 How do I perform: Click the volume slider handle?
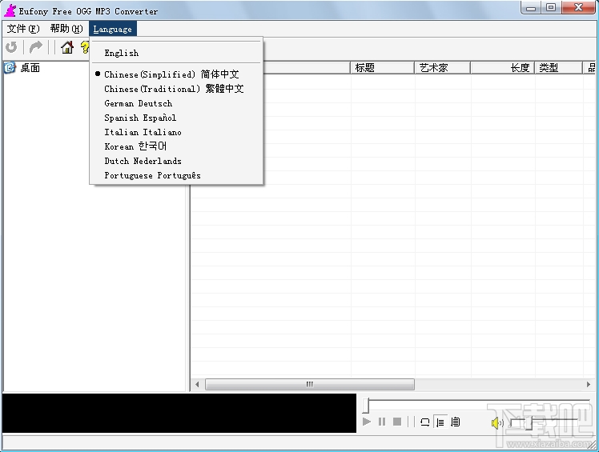(x=529, y=422)
